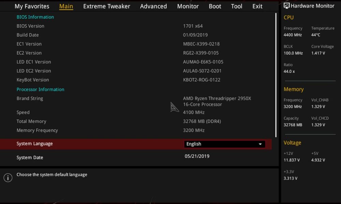Click the CPU section header

(288, 17)
